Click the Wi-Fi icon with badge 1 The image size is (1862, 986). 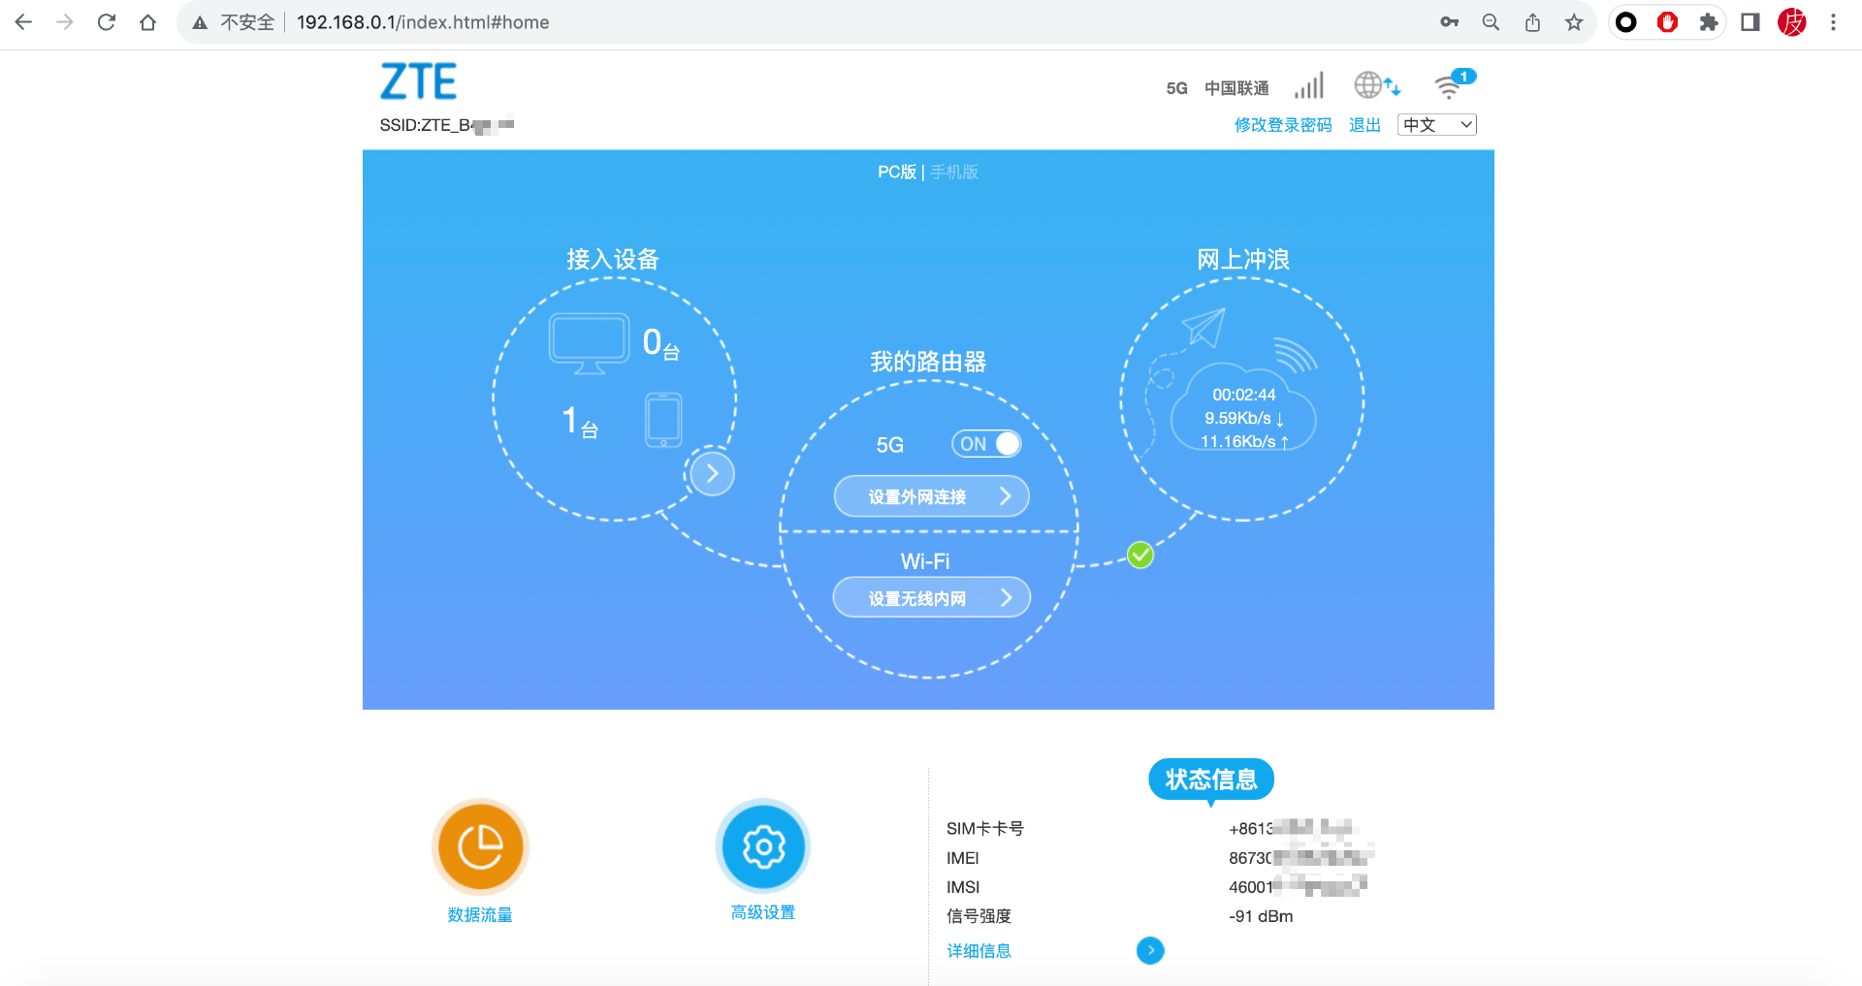pyautogui.click(x=1450, y=85)
